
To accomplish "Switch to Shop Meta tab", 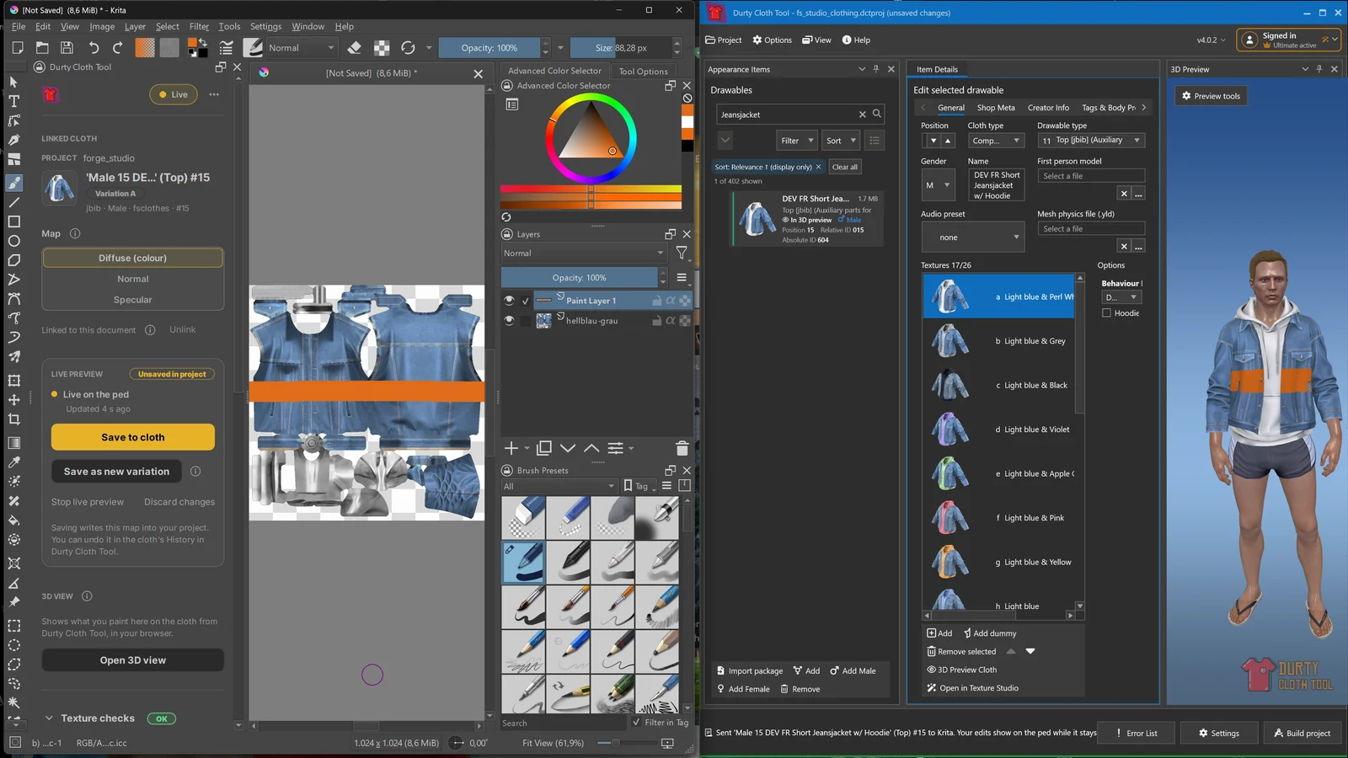I will pos(996,108).
